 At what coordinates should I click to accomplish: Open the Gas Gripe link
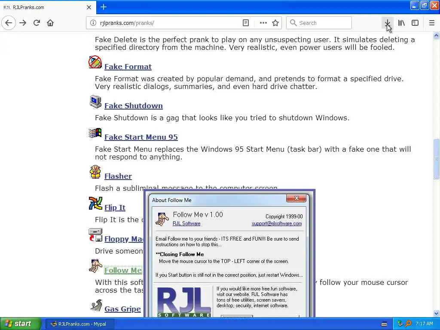122,309
